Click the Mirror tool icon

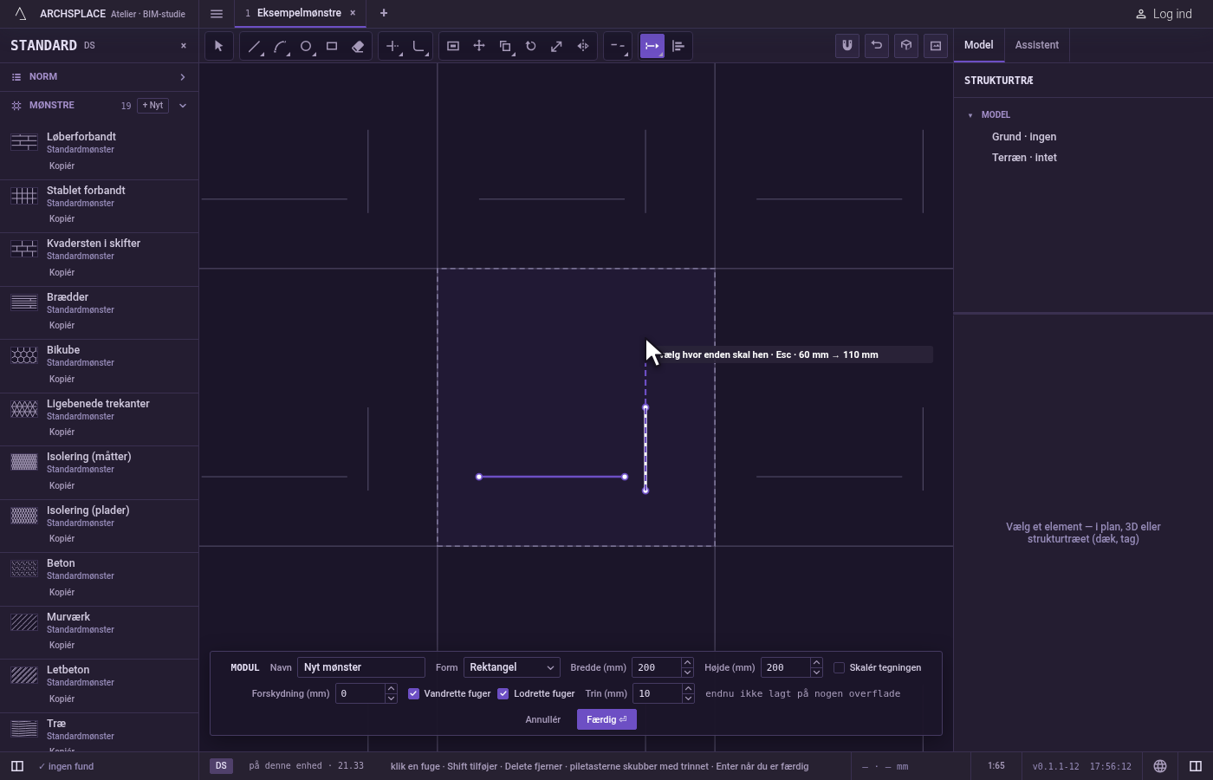[x=583, y=46]
